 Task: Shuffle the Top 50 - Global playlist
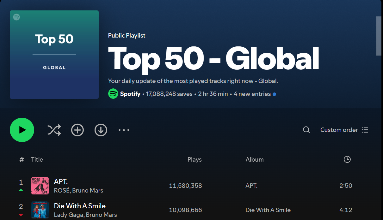pos(54,130)
